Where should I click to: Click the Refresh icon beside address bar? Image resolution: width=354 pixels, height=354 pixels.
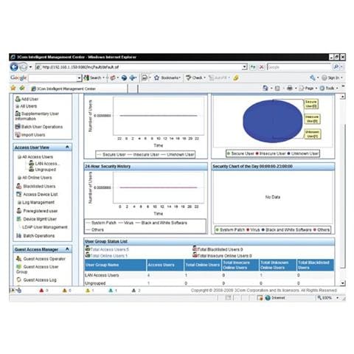click(x=253, y=67)
